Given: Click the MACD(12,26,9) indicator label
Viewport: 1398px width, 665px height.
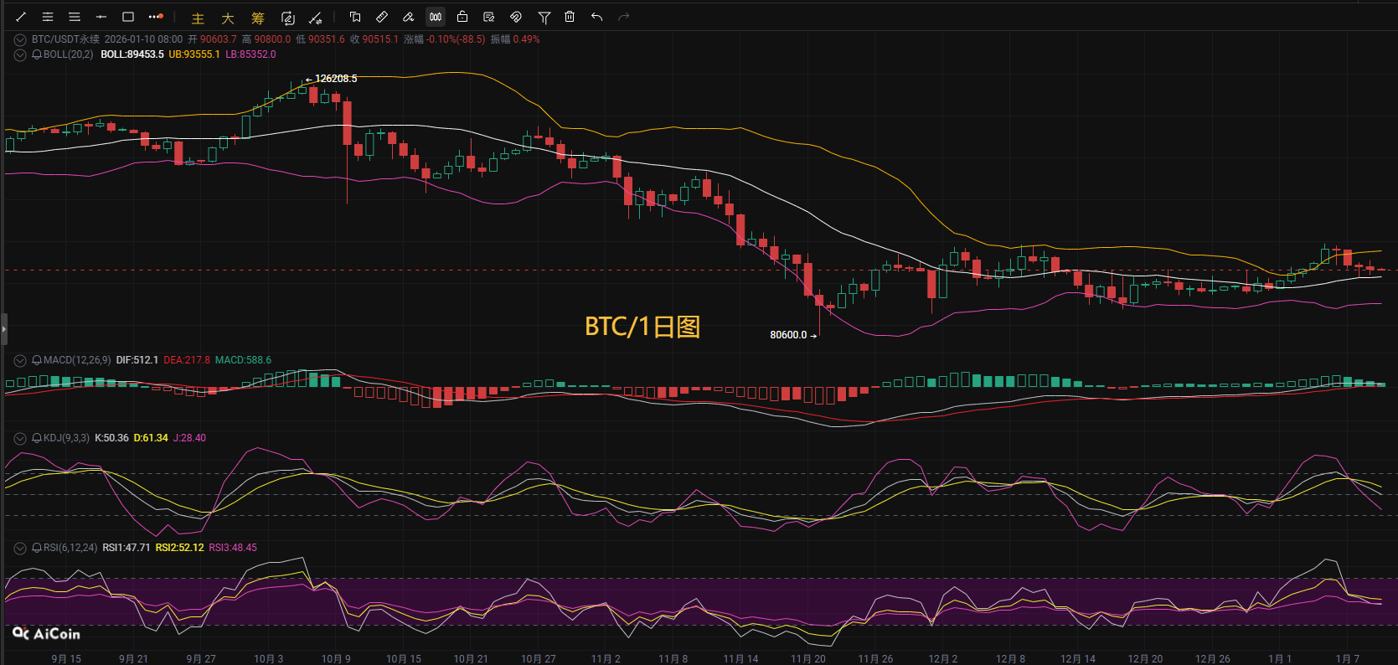Looking at the screenshot, I should (77, 360).
